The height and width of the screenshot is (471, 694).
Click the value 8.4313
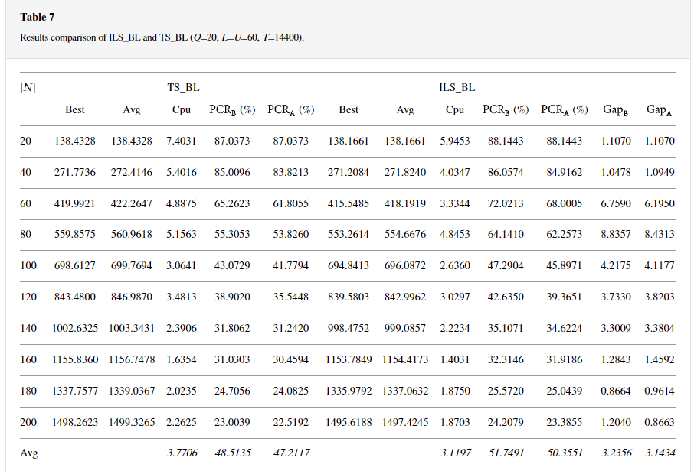pos(660,234)
